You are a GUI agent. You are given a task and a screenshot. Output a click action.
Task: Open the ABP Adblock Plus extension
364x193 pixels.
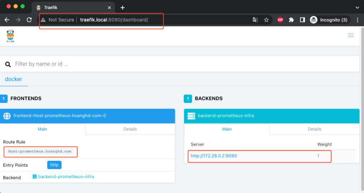tap(280, 20)
